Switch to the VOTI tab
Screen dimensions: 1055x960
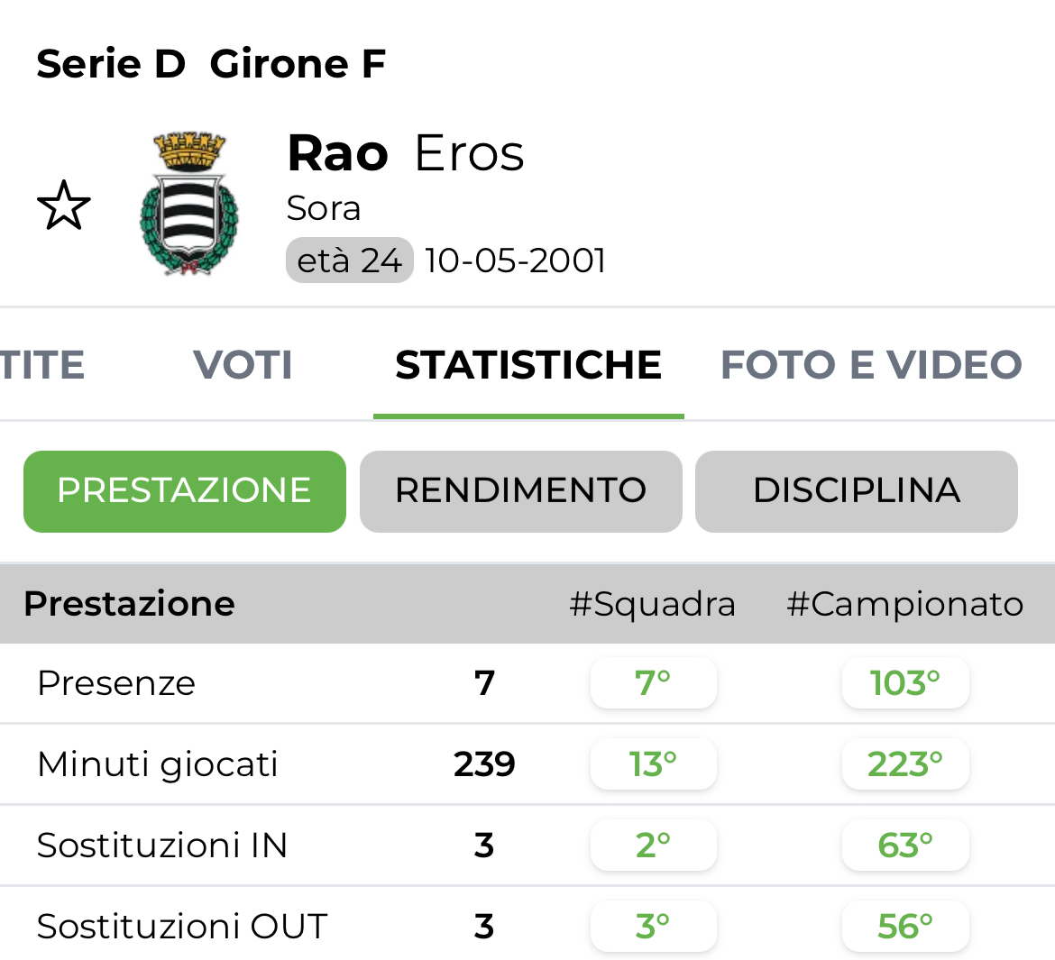click(x=243, y=365)
